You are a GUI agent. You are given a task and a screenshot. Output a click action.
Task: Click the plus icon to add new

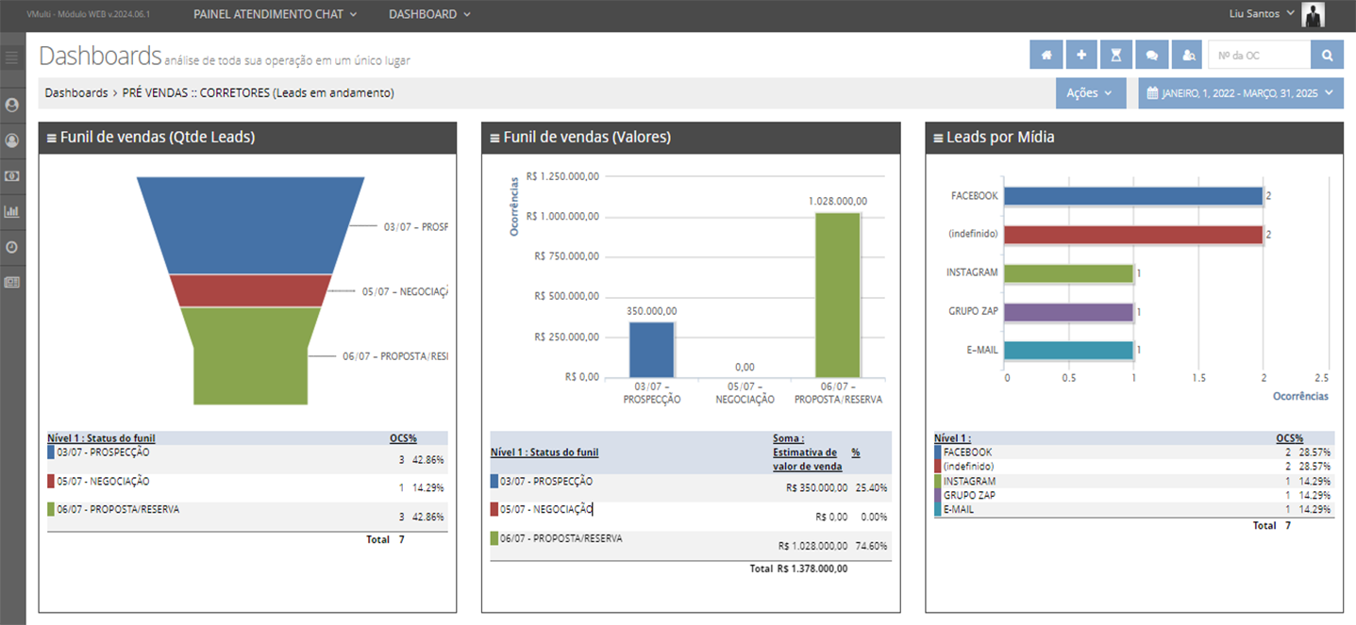pos(1081,56)
